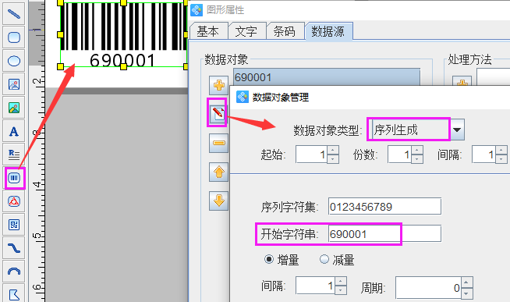Select the line drawing tool
This screenshot has width=510, height=302.
click(x=14, y=14)
